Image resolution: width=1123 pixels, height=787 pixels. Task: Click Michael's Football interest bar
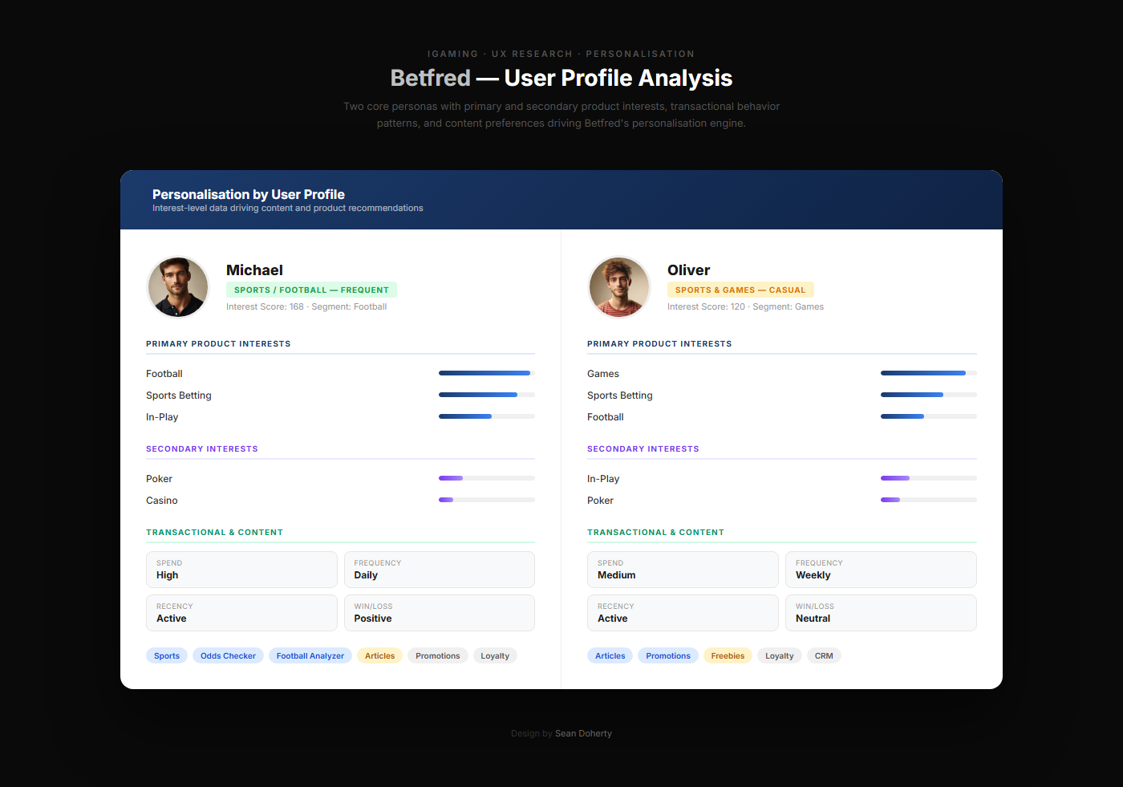point(486,373)
